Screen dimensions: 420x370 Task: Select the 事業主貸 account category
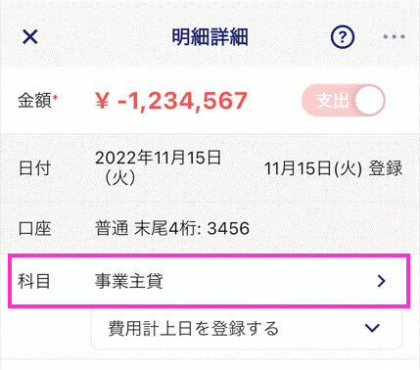tap(129, 281)
